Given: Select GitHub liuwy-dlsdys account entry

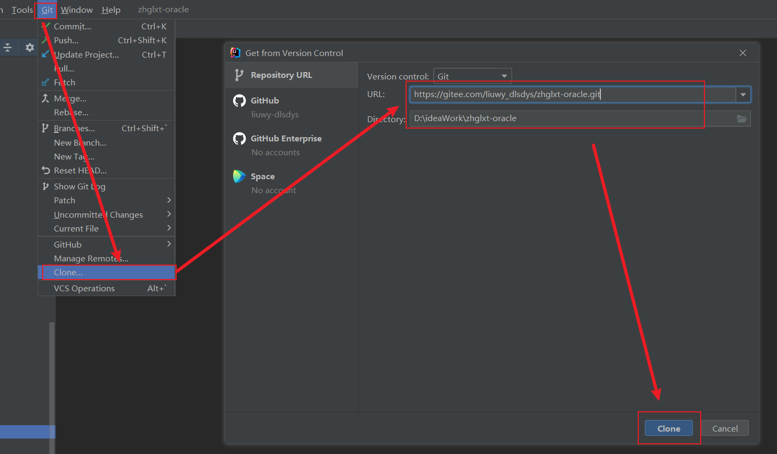Looking at the screenshot, I should 292,107.
